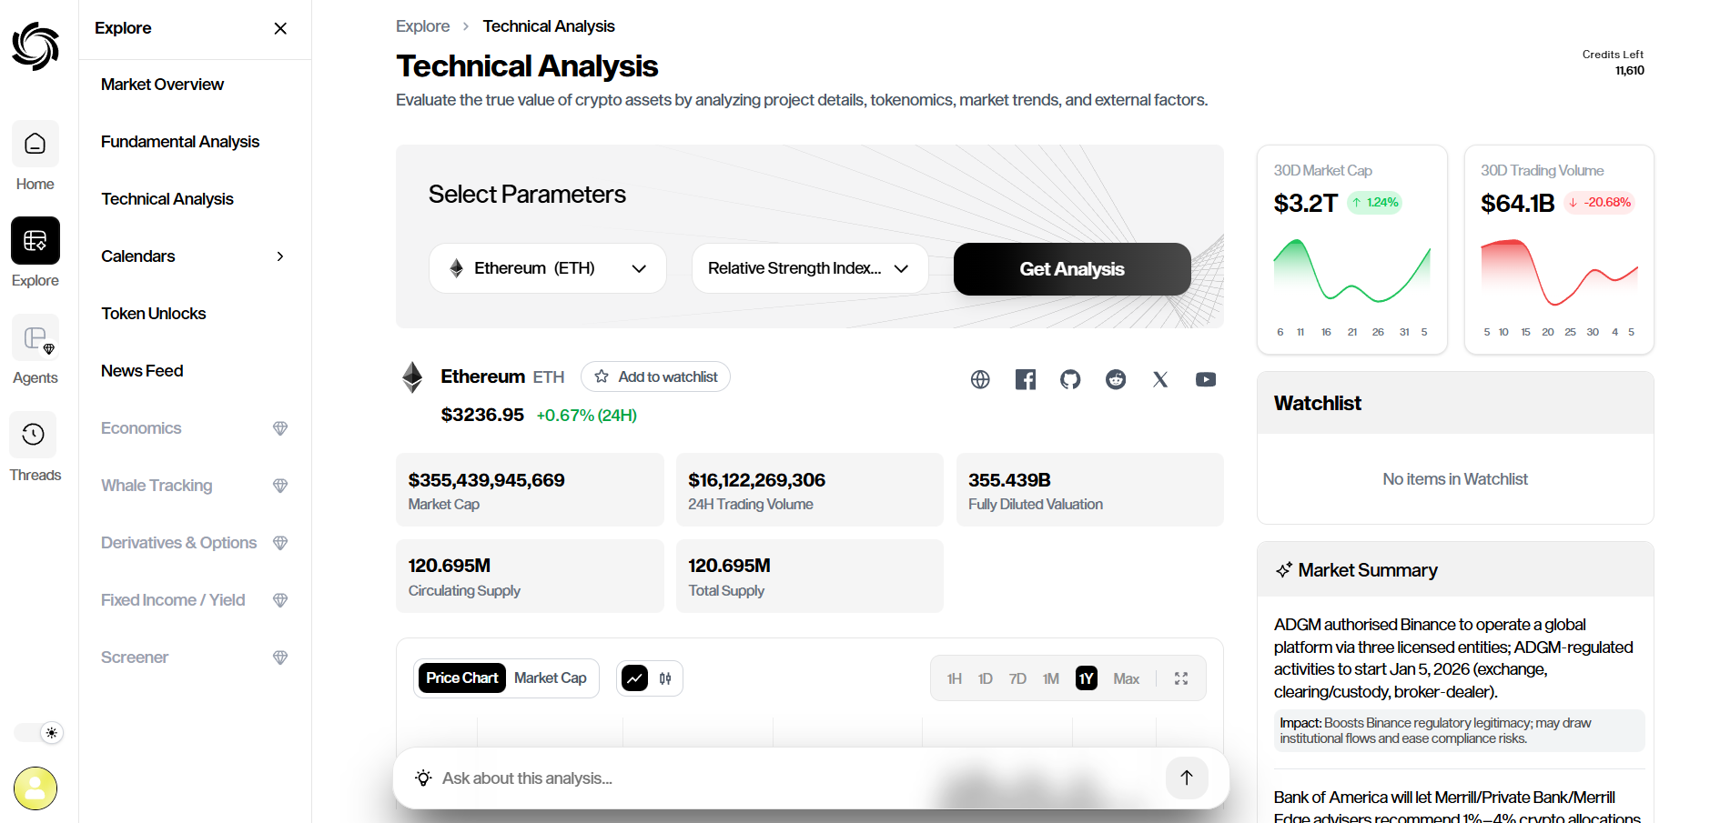Open Ethereum's X (Twitter) profile
This screenshot has height=823, width=1720.
click(1159, 379)
